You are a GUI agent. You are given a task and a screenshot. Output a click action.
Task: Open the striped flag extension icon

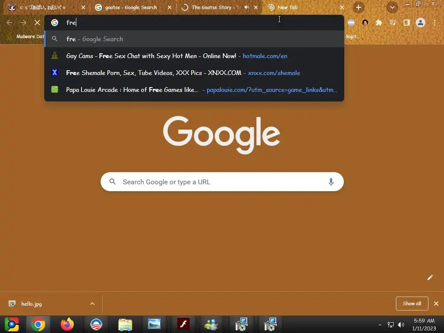(351, 23)
